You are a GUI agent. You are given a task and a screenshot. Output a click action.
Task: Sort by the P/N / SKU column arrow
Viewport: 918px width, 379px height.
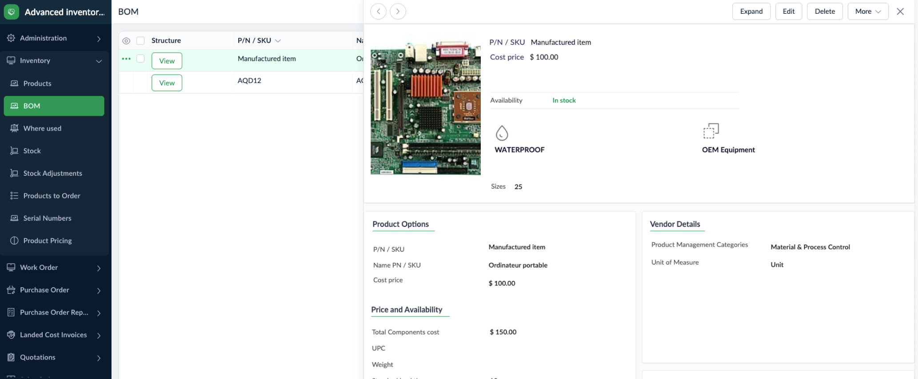pyautogui.click(x=278, y=41)
